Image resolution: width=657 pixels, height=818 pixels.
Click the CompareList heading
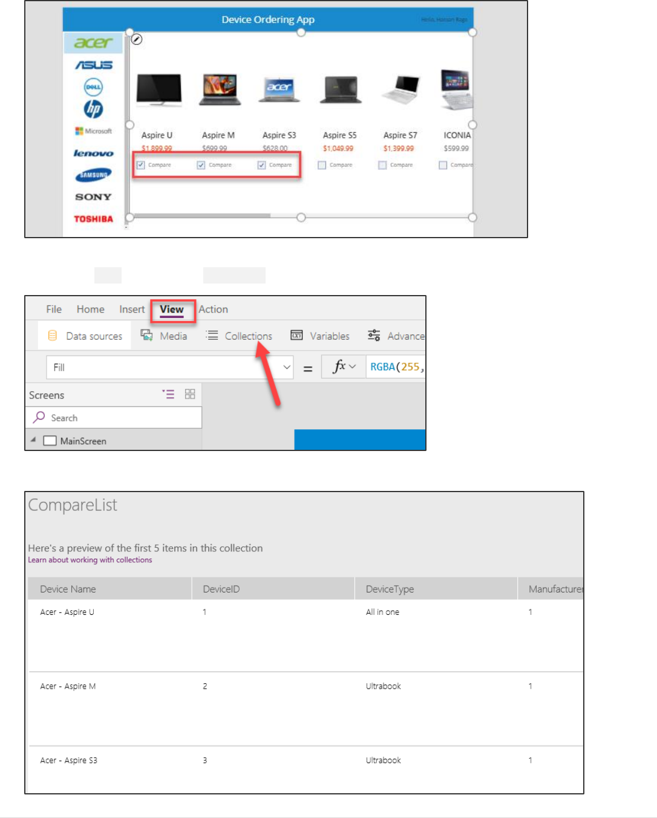73,505
